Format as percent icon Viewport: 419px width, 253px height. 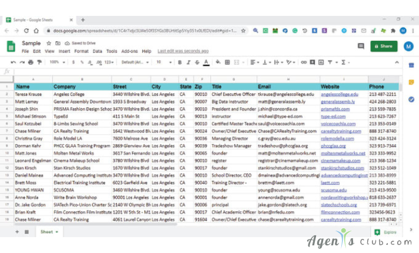point(82,62)
